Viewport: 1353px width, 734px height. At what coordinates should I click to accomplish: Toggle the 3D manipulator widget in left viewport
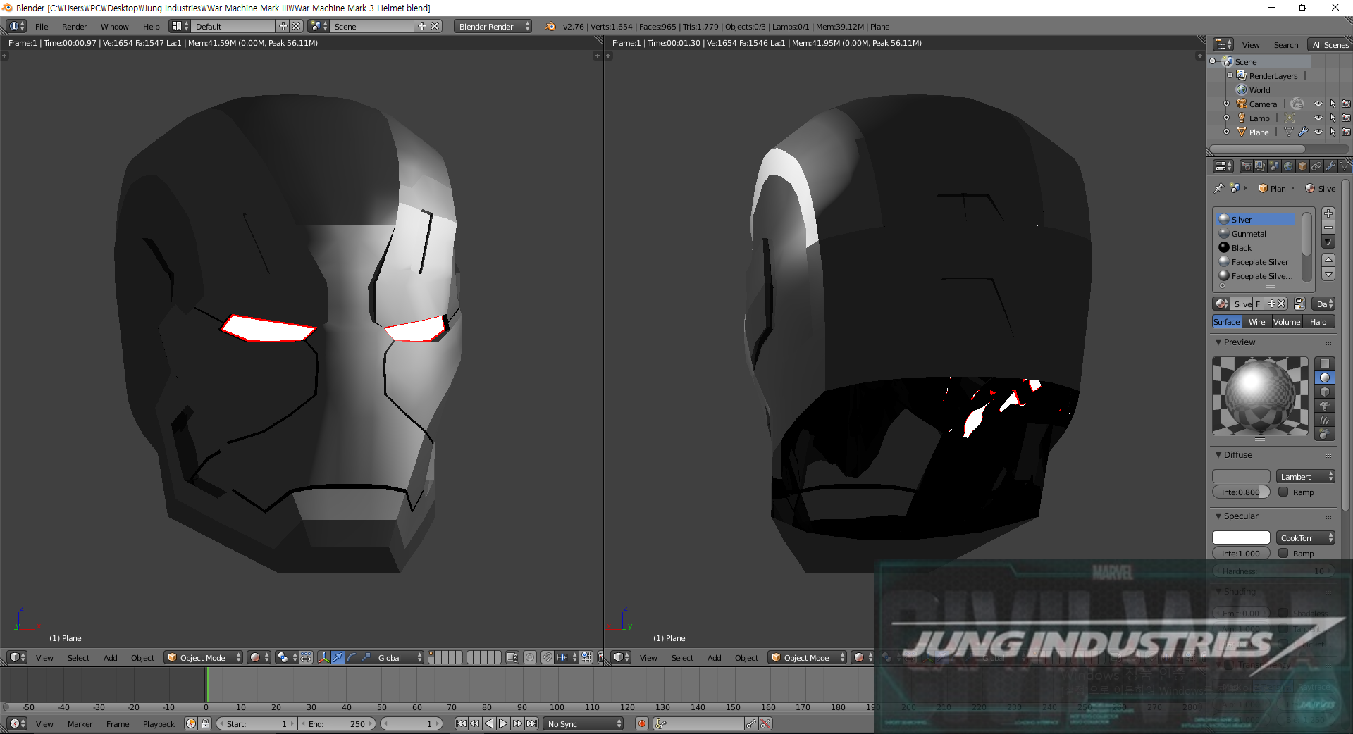coord(323,657)
